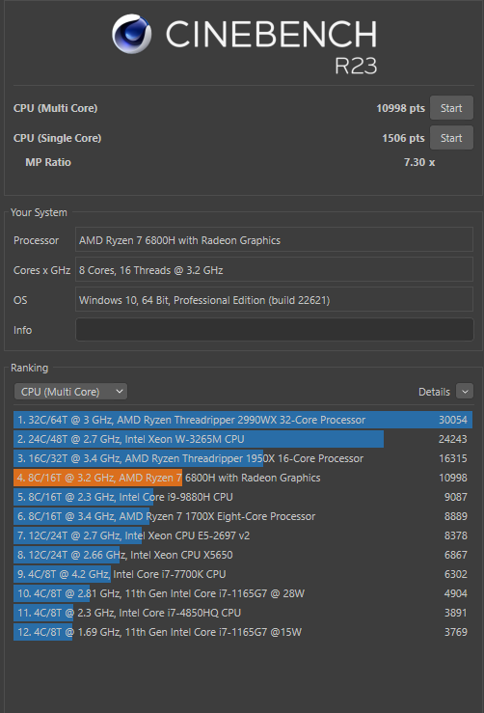Click the score 24243 in ranking
The height and width of the screenshot is (713, 484).
452,439
